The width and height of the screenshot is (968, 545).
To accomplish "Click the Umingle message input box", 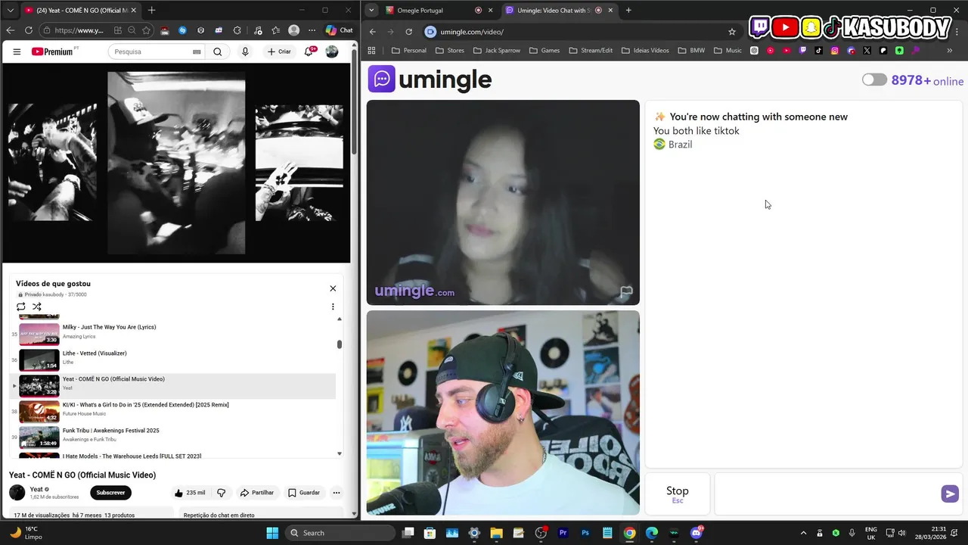I will pyautogui.click(x=826, y=494).
